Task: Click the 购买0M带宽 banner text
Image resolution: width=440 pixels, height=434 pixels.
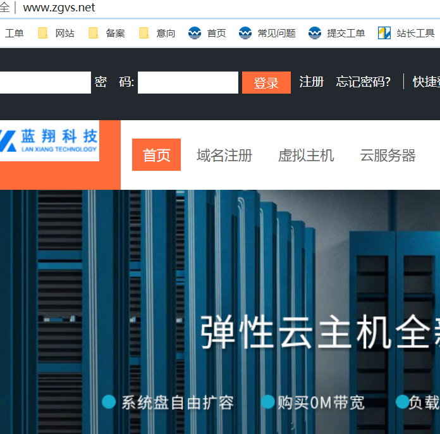Action: (x=321, y=402)
